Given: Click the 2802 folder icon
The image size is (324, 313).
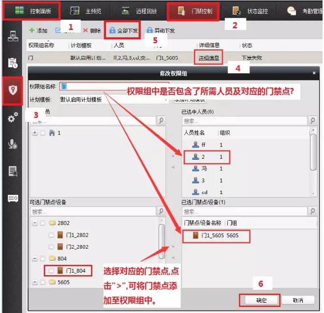Looking at the screenshot, I should point(52,223).
